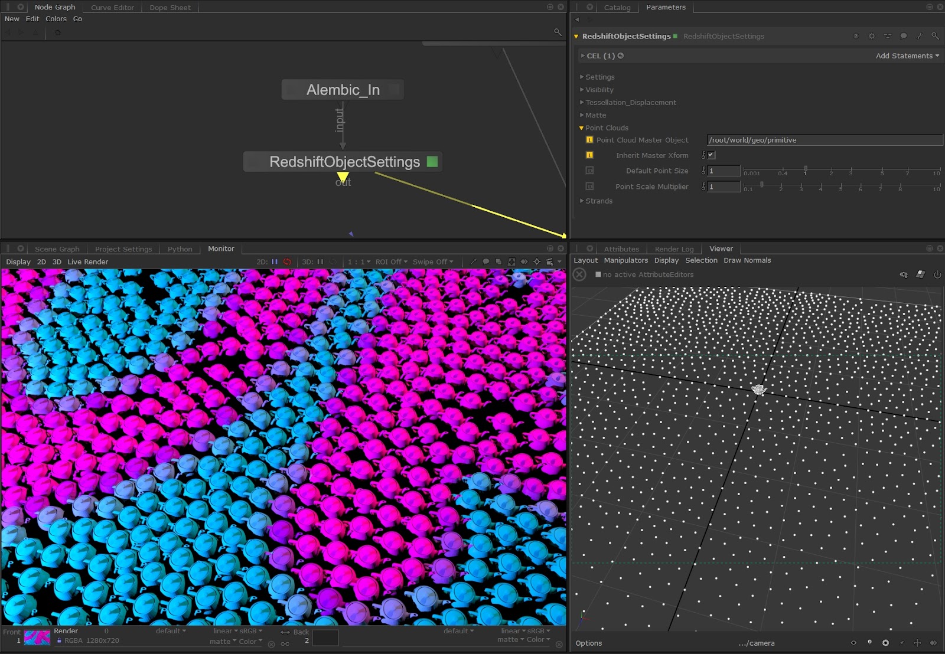Click the power icon in Viewer toolbar
This screenshot has width=945, height=654.
pos(937,274)
